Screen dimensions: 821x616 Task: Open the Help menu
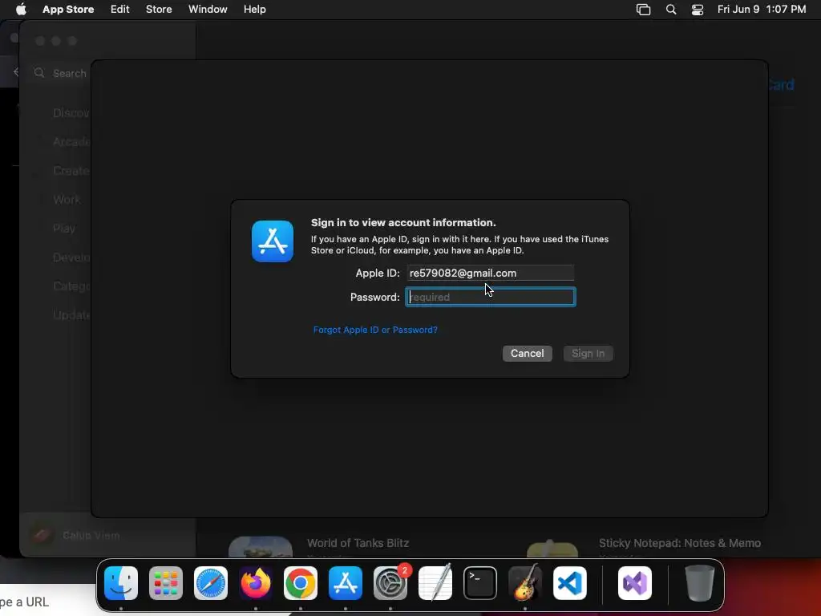coord(254,10)
